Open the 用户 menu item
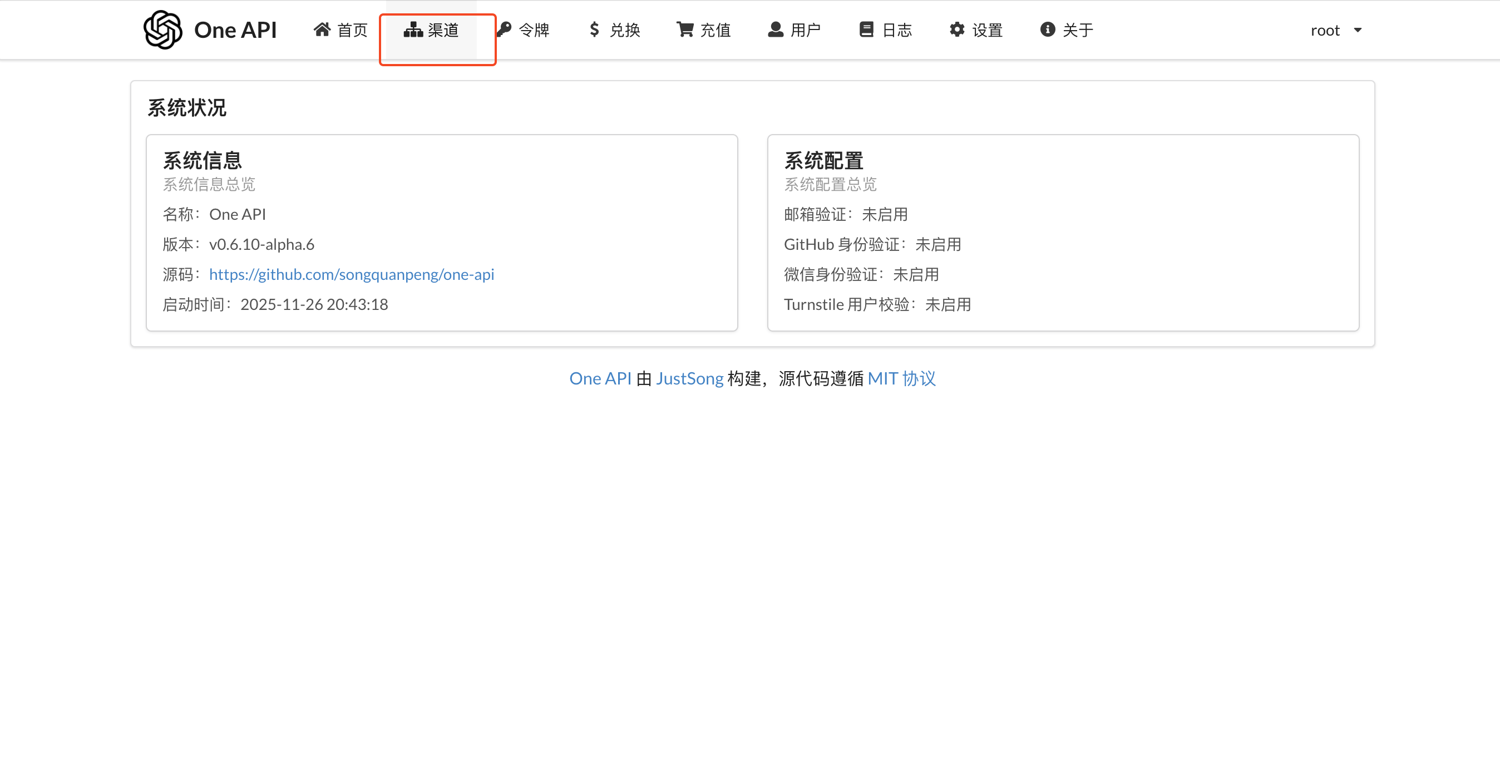 795,29
